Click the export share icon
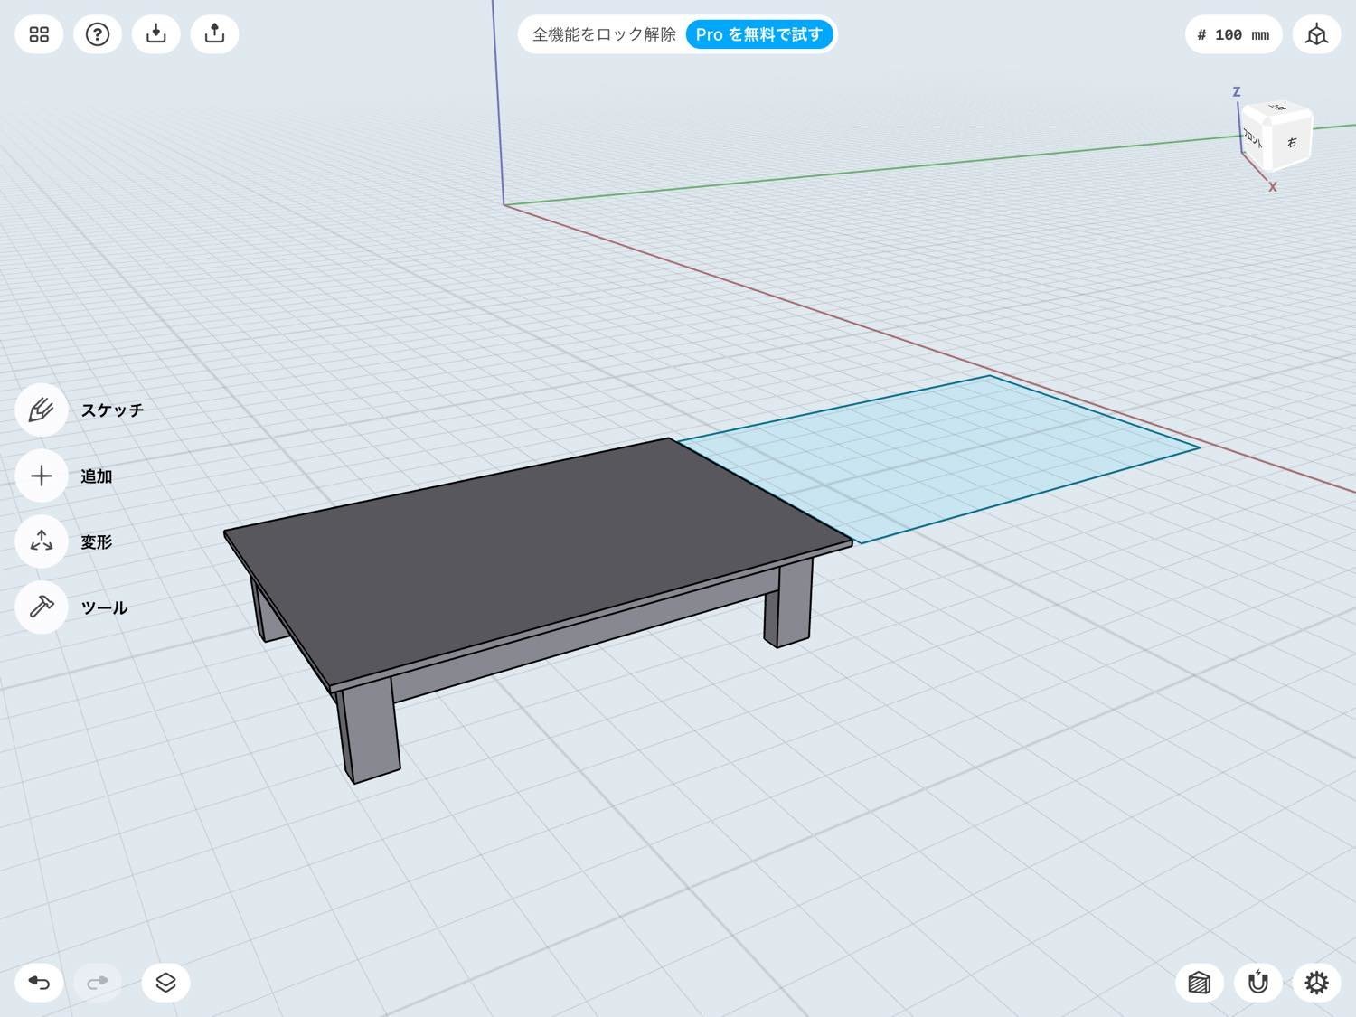This screenshot has width=1356, height=1017. pos(214,34)
